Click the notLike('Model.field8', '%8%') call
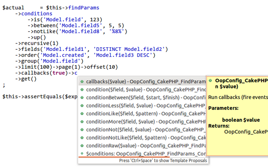 coord(80,31)
